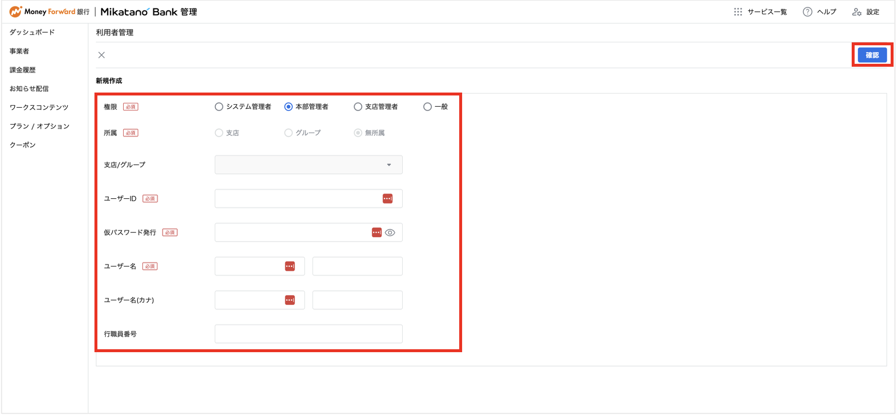Select the 本部管理者 radio option
The width and height of the screenshot is (896, 415).
click(x=288, y=107)
